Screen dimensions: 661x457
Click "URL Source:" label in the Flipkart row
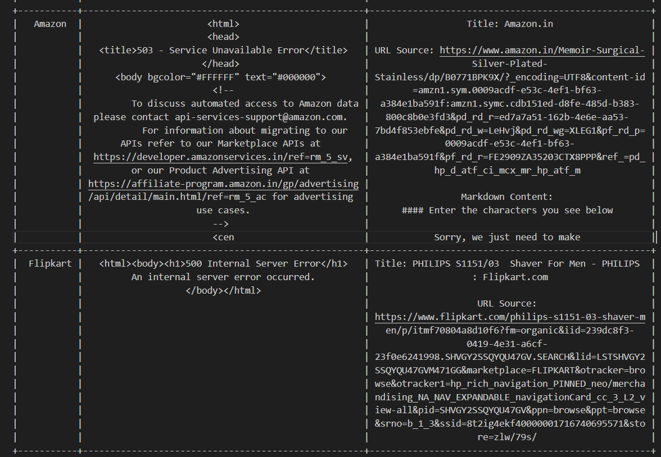pos(507,304)
